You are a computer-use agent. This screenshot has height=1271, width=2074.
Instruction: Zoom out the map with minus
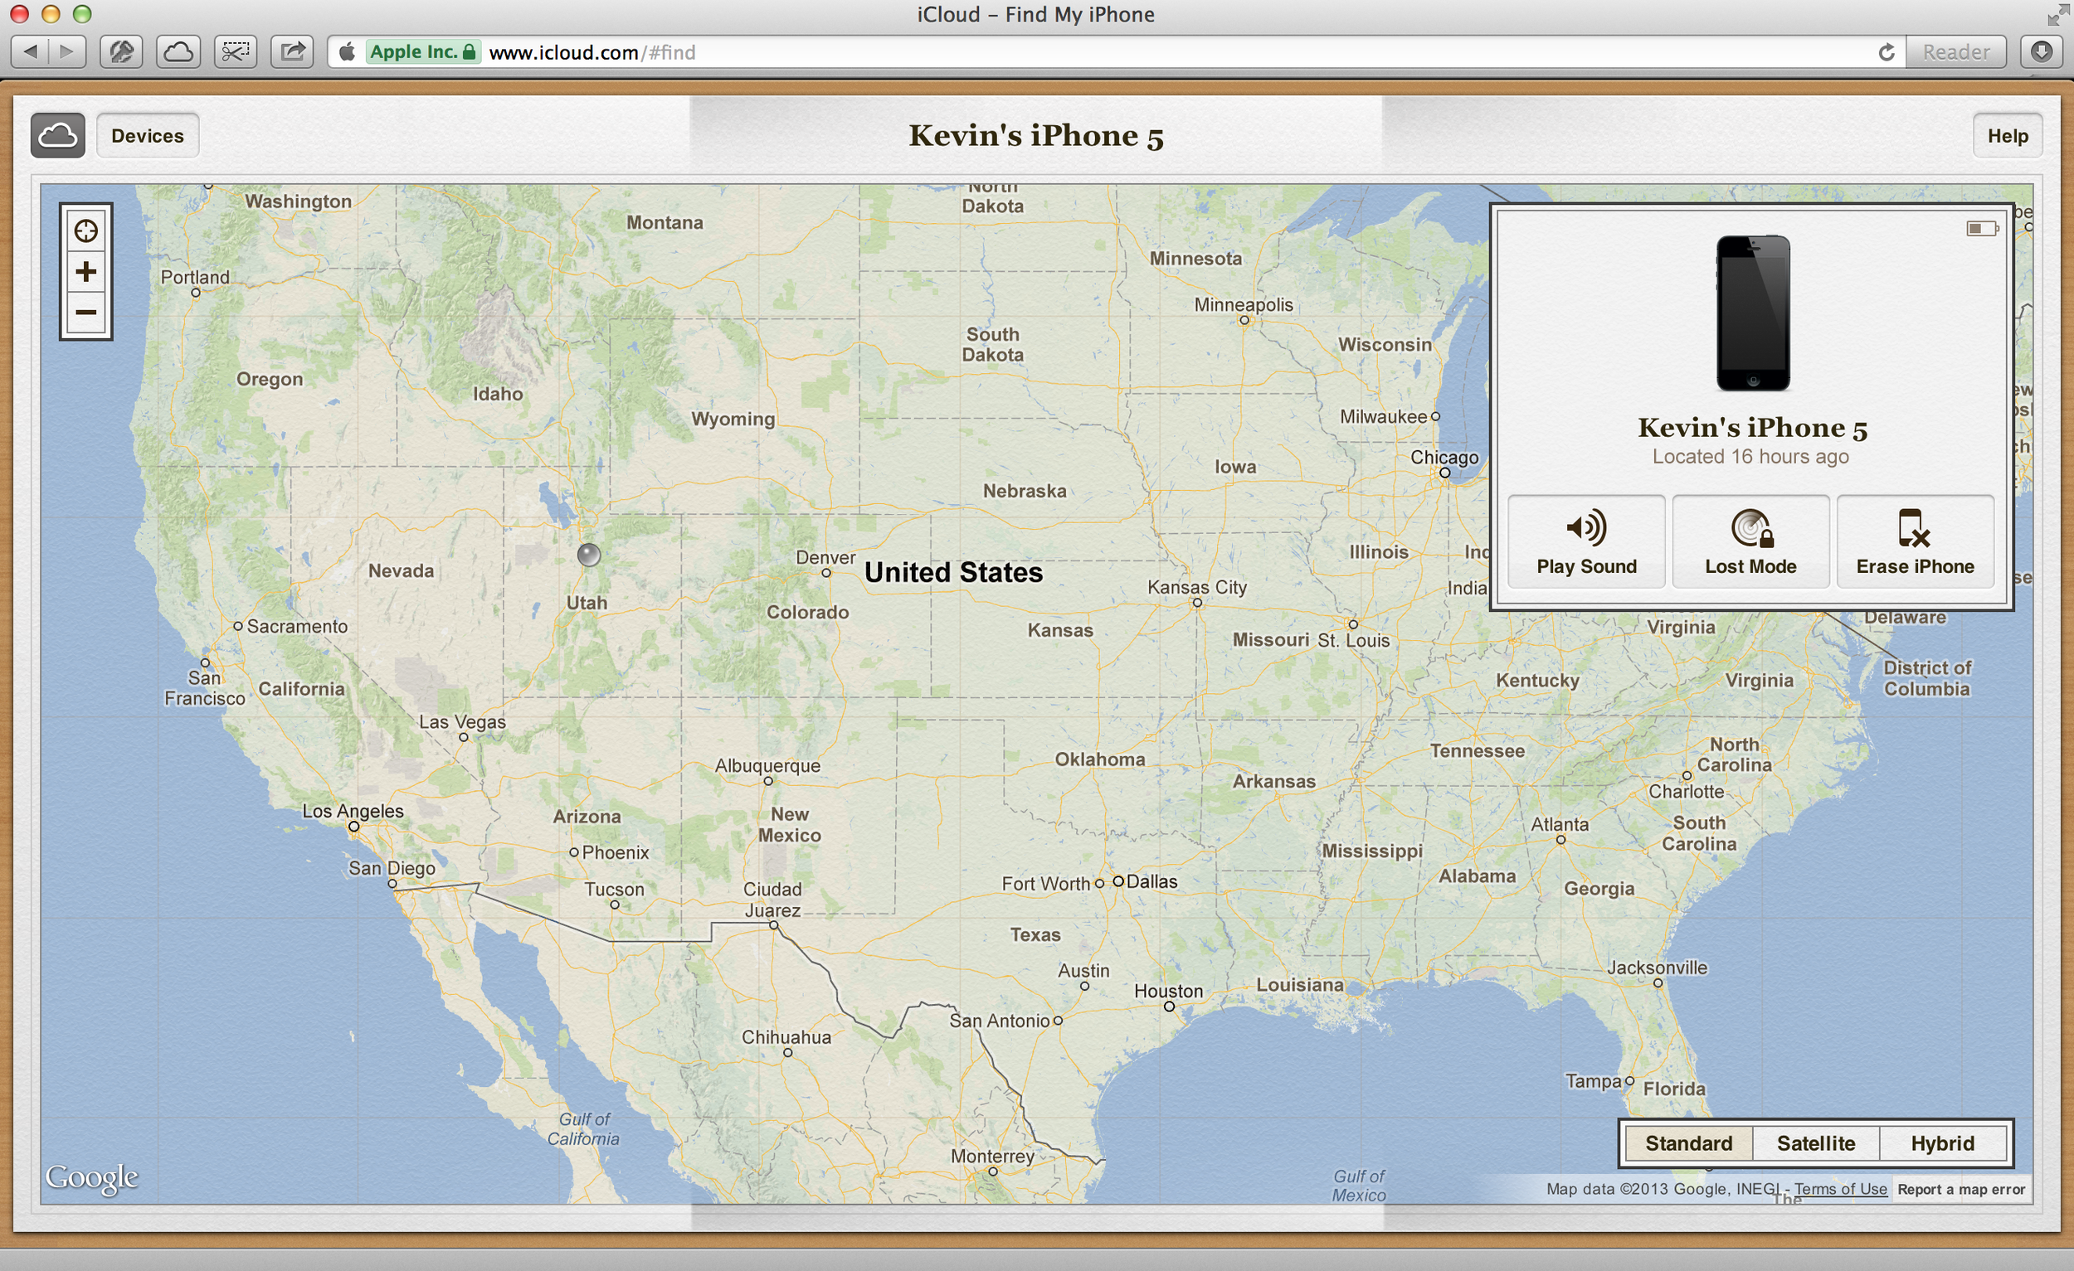pos(85,313)
